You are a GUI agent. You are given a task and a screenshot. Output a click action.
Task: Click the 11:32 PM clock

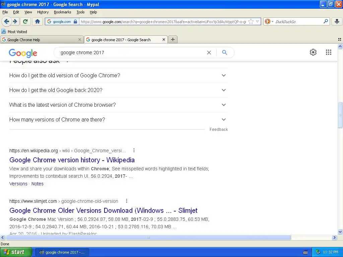click(x=331, y=252)
